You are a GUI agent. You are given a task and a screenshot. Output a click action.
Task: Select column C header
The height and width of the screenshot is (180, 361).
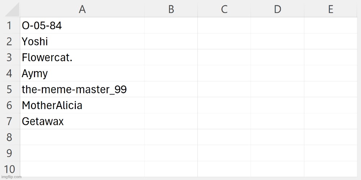224,9
